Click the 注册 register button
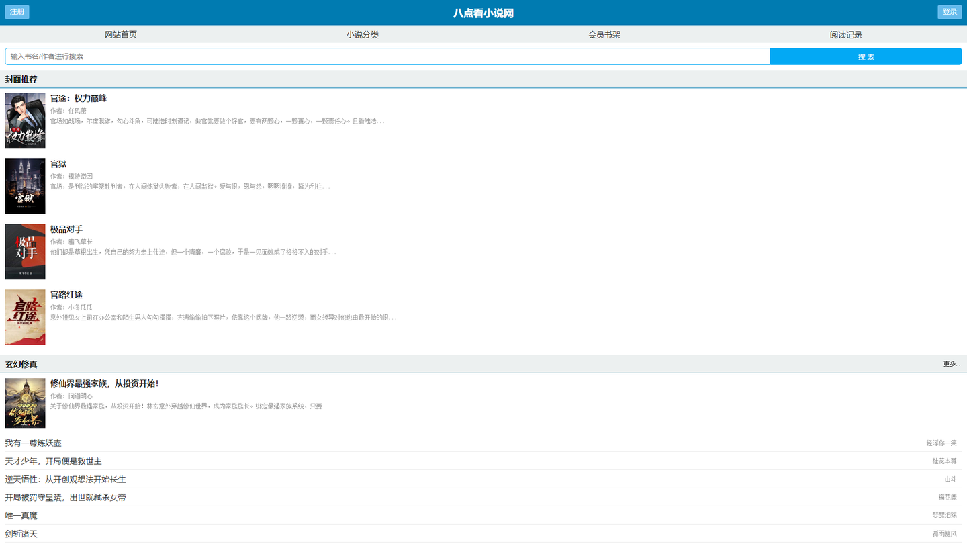 (17, 12)
